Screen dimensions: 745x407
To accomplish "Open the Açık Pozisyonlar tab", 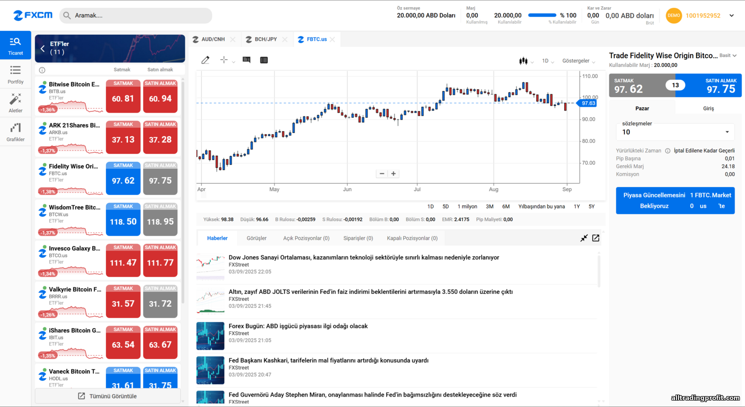I will pos(306,238).
